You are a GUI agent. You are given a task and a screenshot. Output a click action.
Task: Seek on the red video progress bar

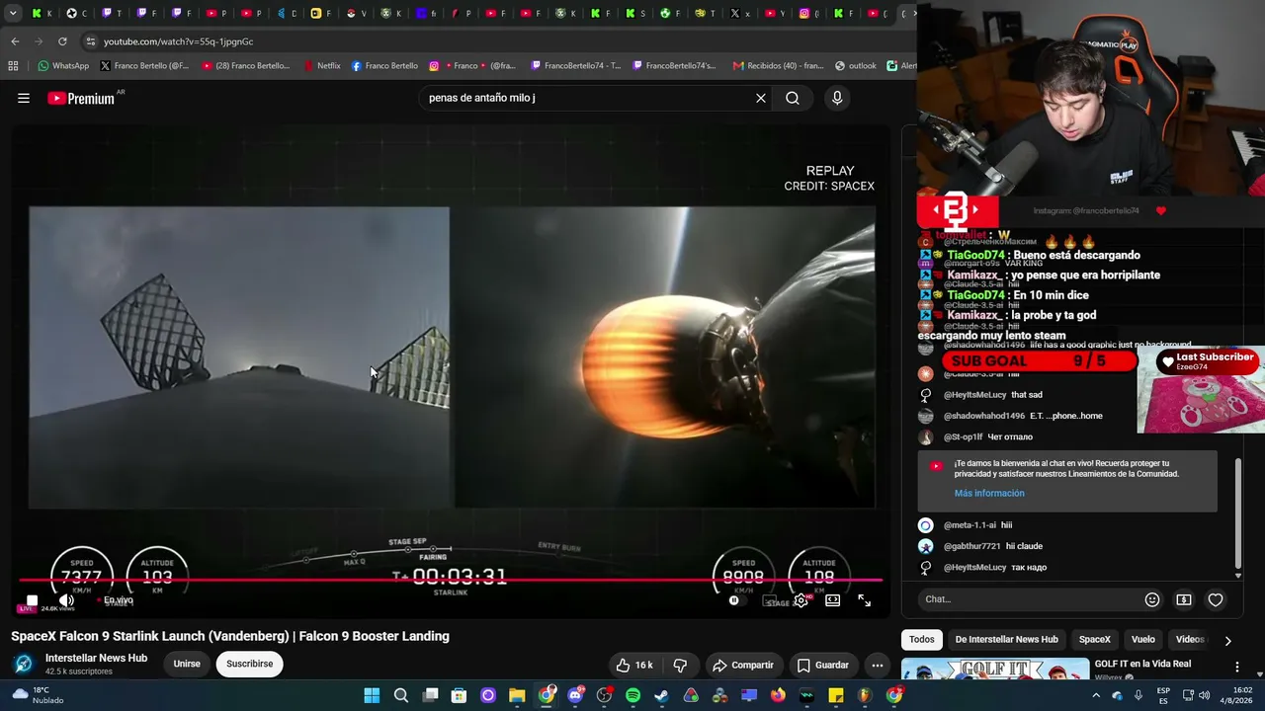click(x=451, y=581)
